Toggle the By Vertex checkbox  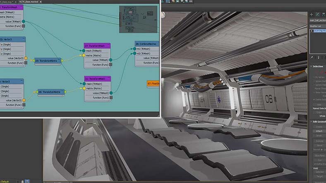pyautogui.click(x=314, y=77)
